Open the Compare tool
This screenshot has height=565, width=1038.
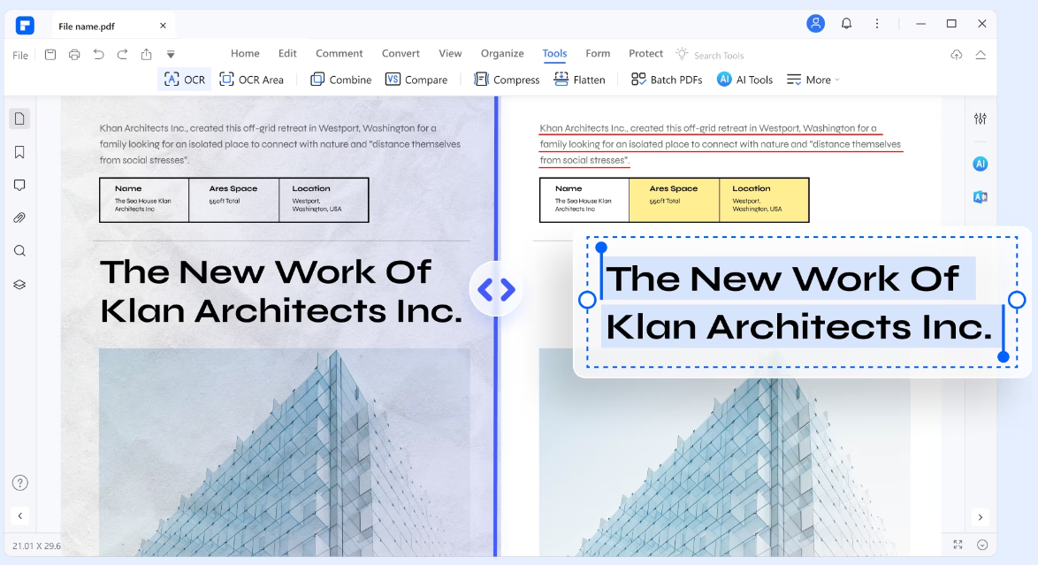pos(416,80)
